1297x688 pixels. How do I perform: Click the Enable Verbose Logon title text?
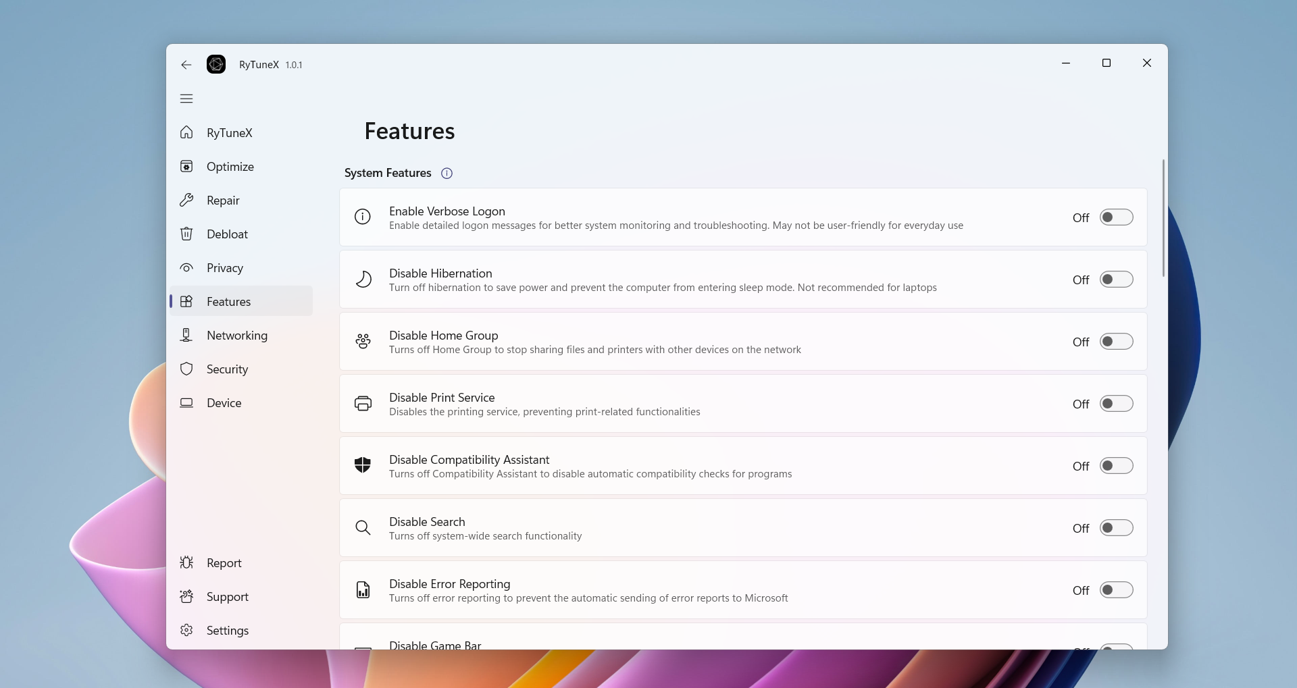coord(447,211)
